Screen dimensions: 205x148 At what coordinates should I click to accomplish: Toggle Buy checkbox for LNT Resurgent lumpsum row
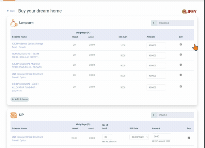coord(180,75)
